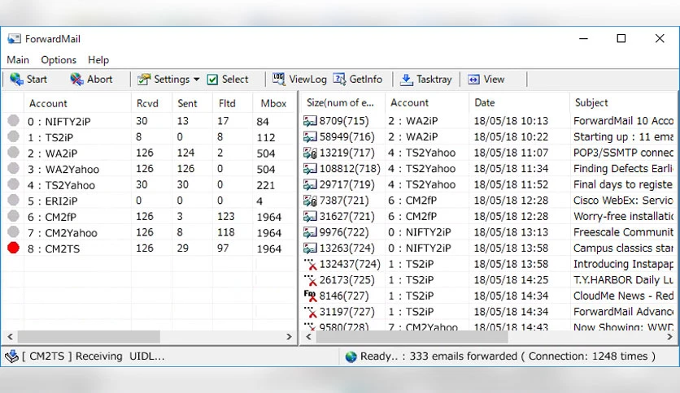The width and height of the screenshot is (680, 393).
Task: Toggle status circle for 3 : WA2Yahoo
Action: point(14,168)
